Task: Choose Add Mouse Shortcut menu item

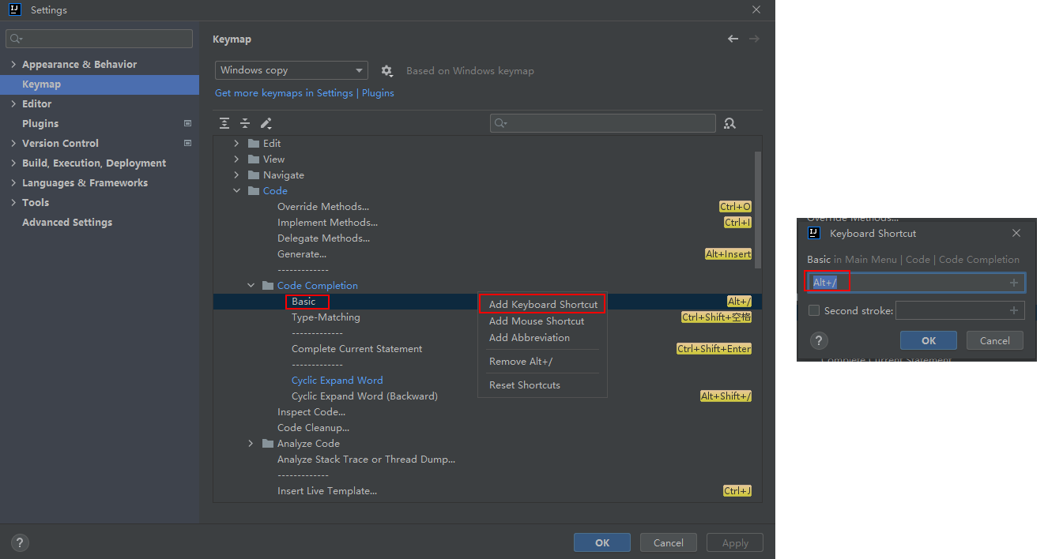Action: point(543,321)
